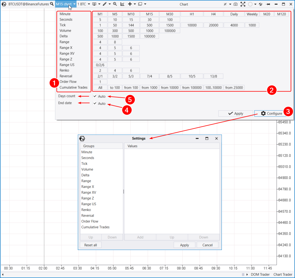Expand the 1 BTC volume dropdown
This screenshot has height=278, width=295.
pos(84,4)
